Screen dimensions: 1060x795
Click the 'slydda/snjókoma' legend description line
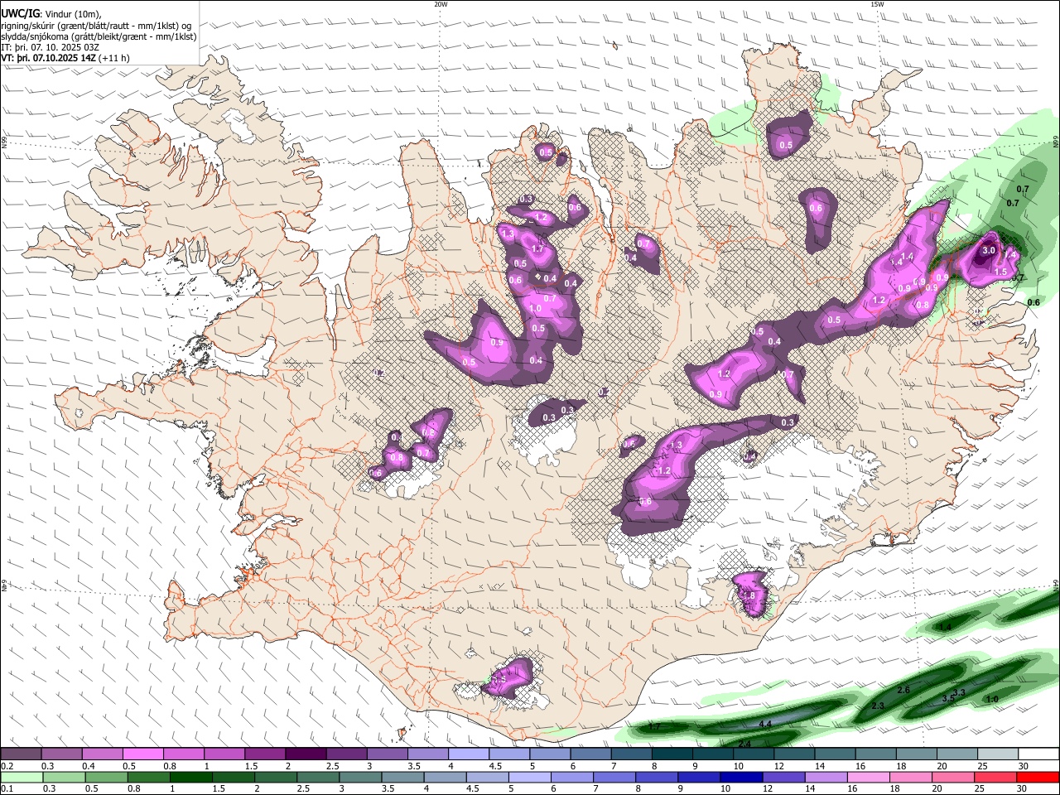point(99,36)
